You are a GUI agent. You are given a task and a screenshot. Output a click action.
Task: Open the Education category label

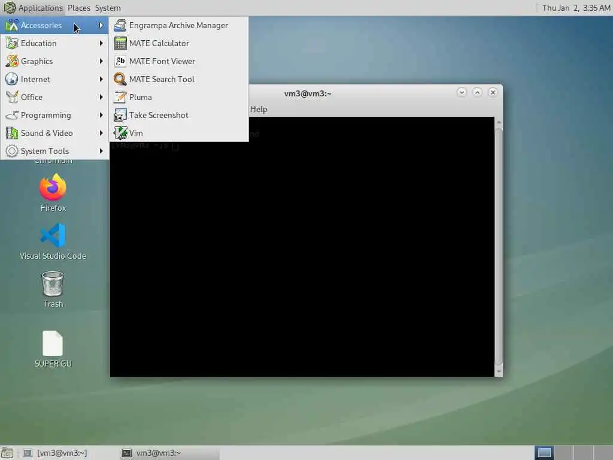[x=39, y=43]
